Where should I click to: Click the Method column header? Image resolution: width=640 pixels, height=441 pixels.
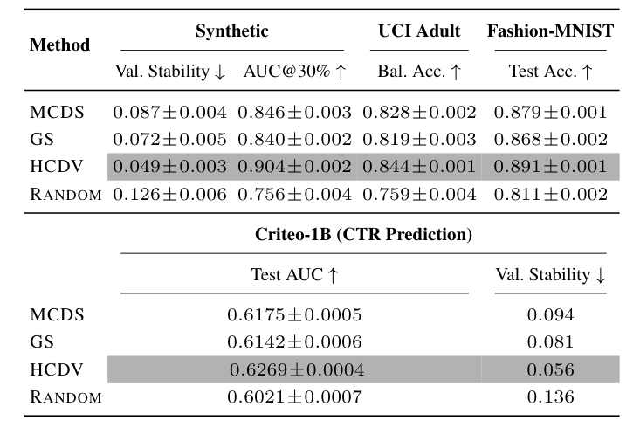[60, 45]
